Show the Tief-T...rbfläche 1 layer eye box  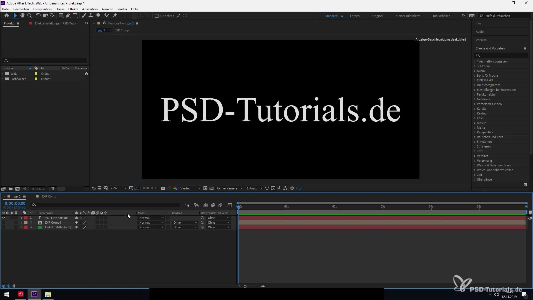(x=4, y=227)
